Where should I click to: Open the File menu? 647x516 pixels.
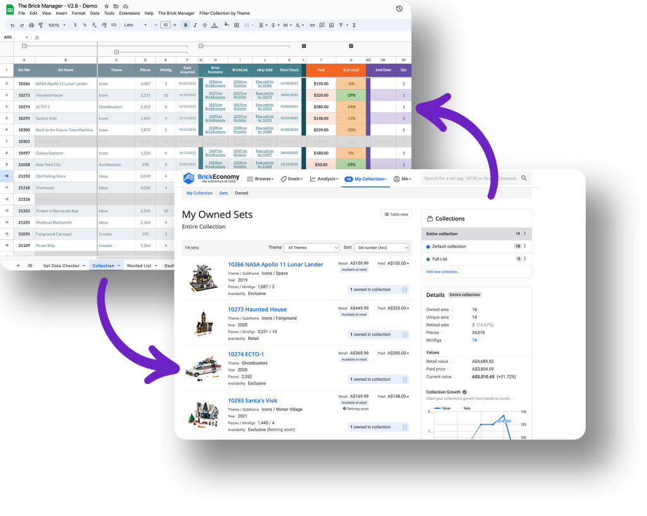(x=21, y=13)
